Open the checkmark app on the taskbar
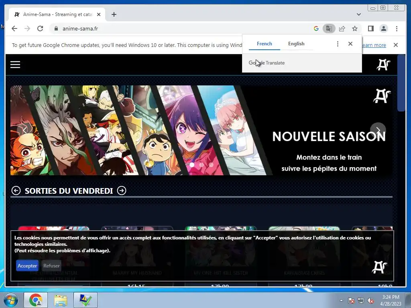 [x=85, y=300]
